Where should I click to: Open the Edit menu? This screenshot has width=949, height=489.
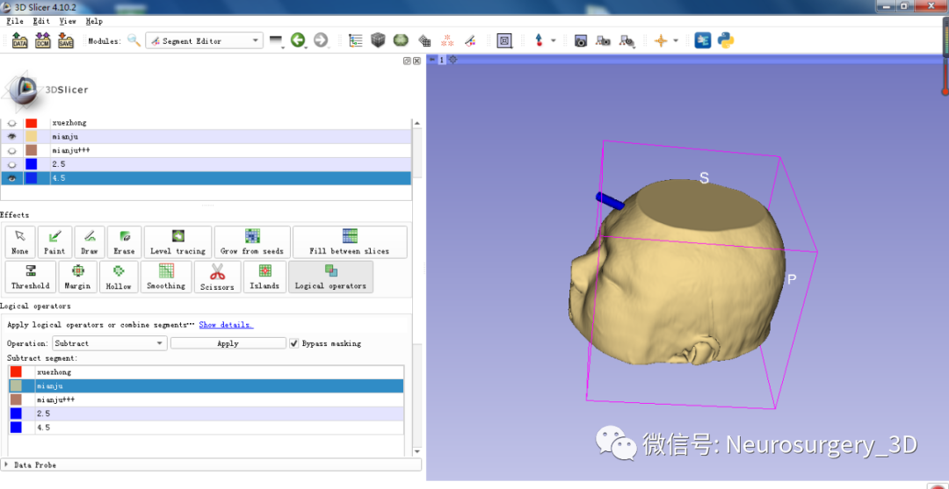click(x=42, y=21)
